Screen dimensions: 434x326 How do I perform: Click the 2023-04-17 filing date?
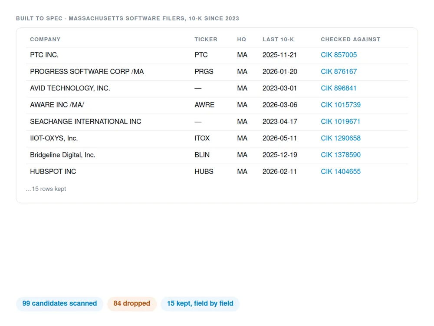[x=280, y=121]
